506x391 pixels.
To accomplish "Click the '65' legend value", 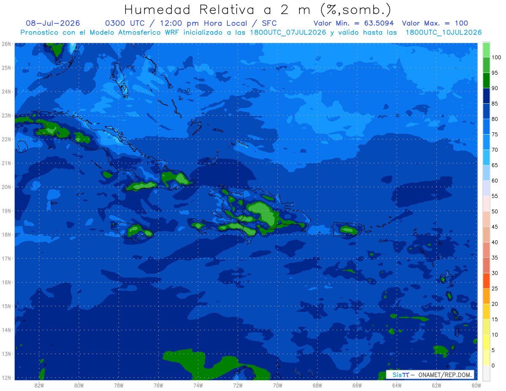I will tap(495, 165).
